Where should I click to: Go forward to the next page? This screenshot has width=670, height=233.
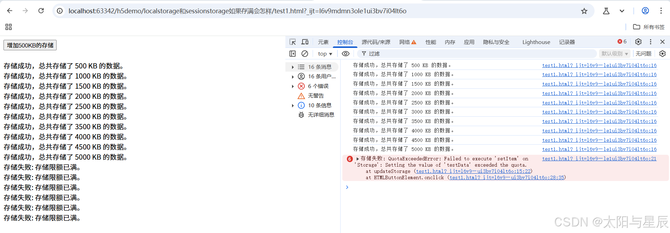pos(25,11)
